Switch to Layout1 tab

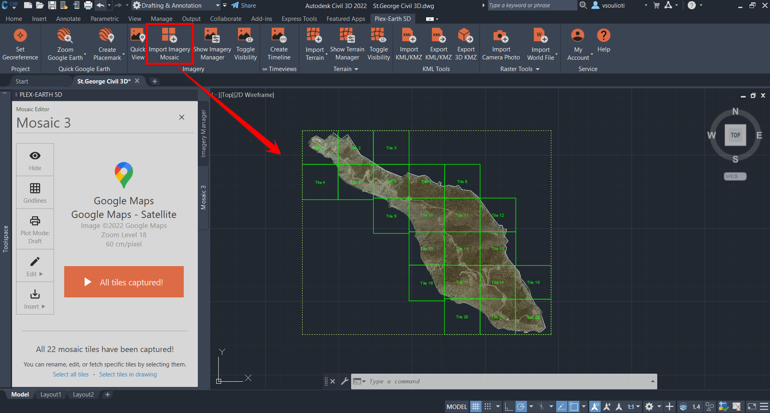(51, 395)
